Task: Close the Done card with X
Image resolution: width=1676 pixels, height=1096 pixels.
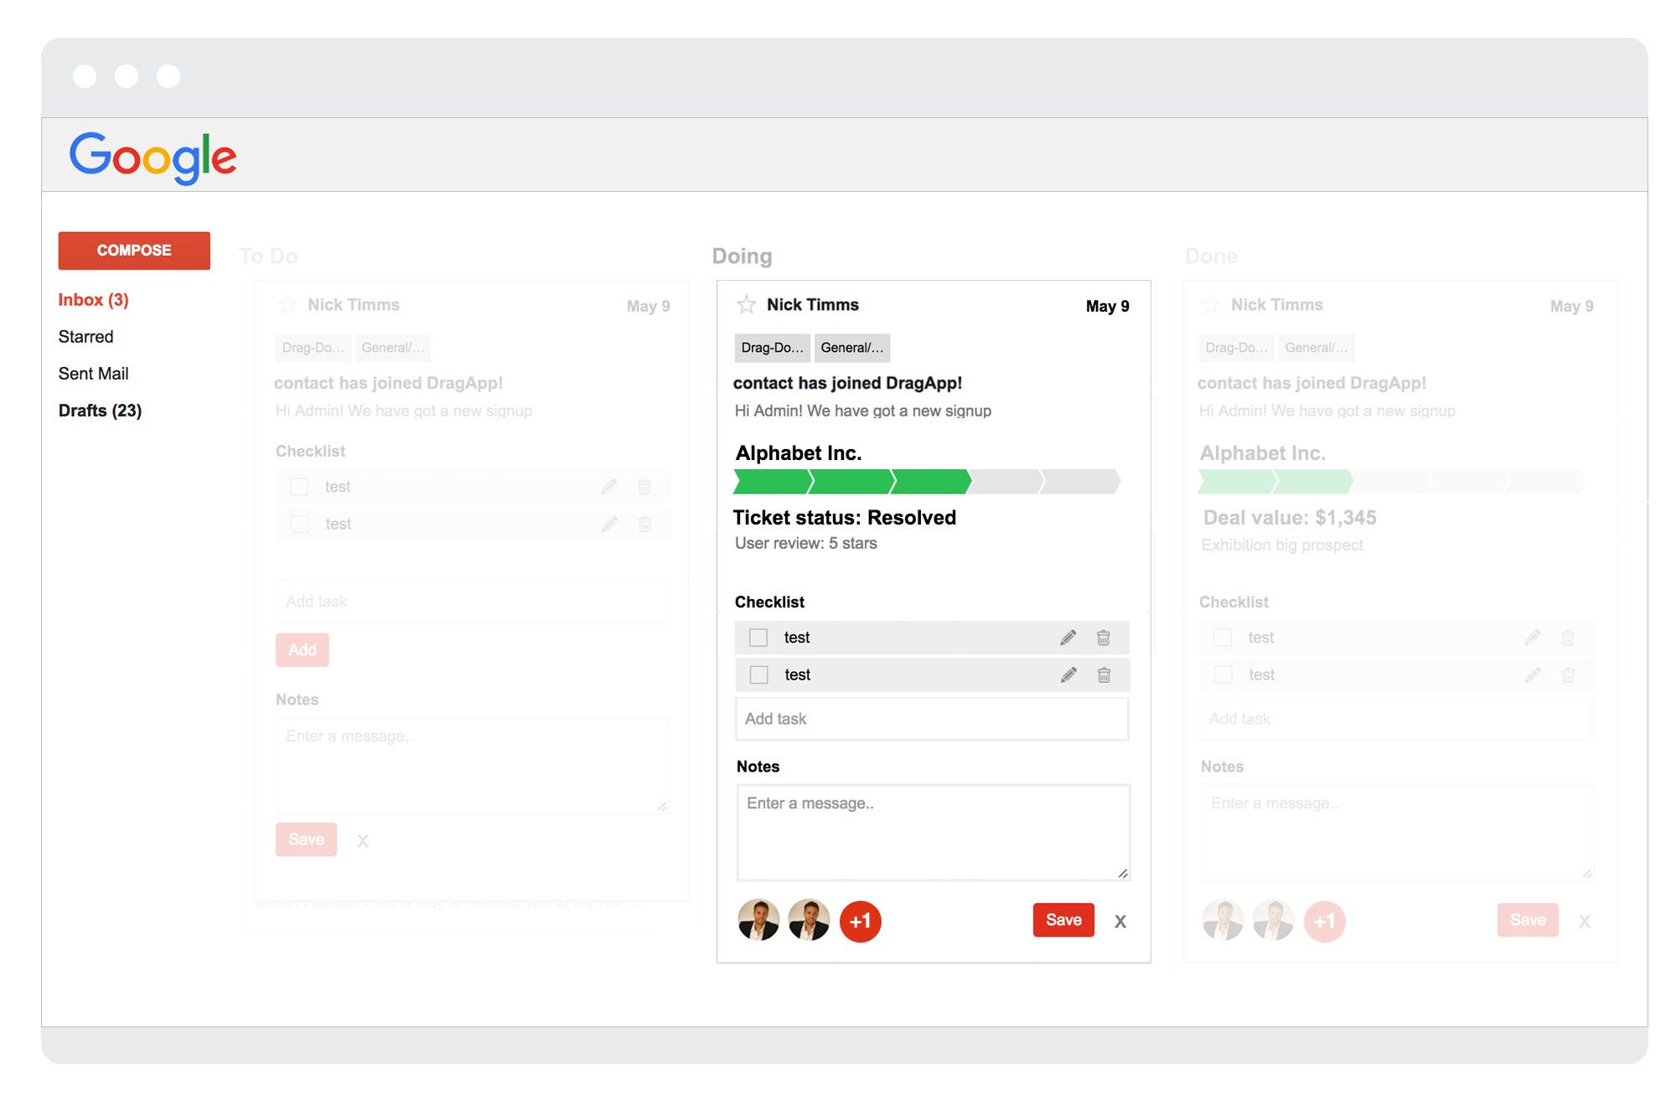Action: [x=1585, y=922]
